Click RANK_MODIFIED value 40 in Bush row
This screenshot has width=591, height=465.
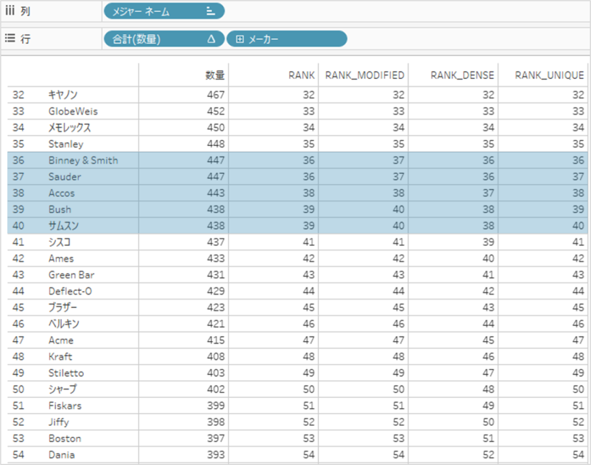tap(398, 209)
